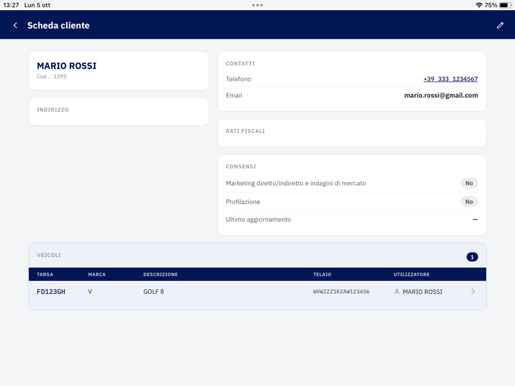
Task: Tap the three-dot multitasking indicator
Action: pyautogui.click(x=257, y=5)
